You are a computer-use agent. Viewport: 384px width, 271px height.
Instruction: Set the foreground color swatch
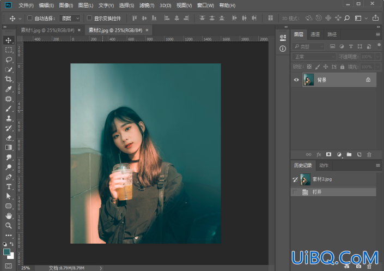(7, 252)
